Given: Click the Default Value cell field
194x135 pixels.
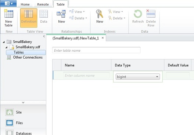Looking at the screenshot, I should pos(178,75).
